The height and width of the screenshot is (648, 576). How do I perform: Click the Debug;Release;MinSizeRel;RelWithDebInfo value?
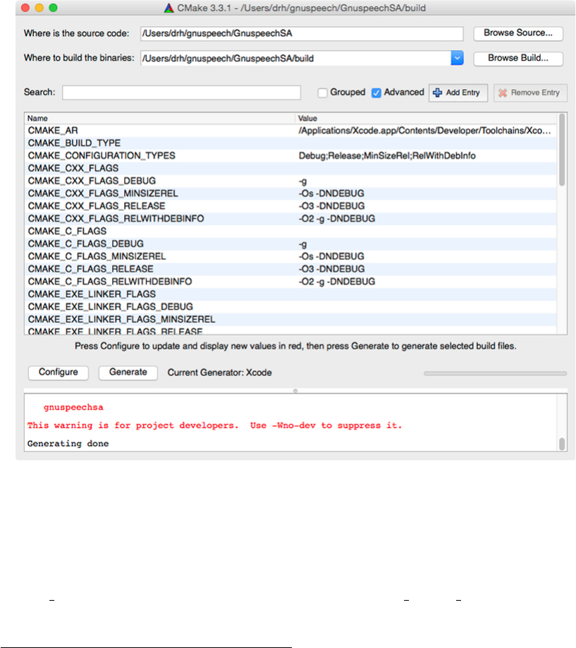(387, 156)
